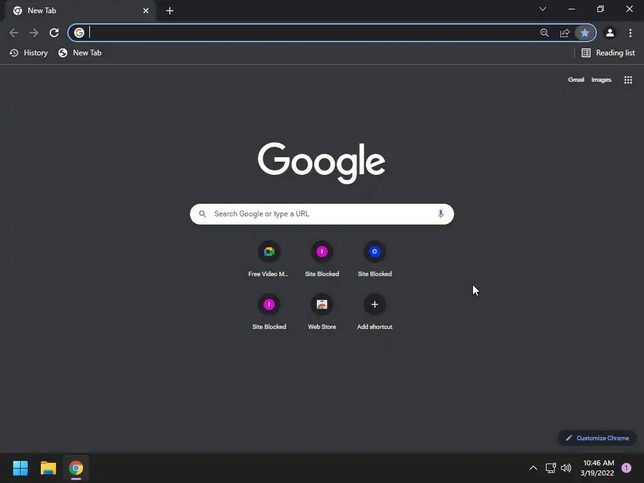Show hidden system tray icons

[533, 468]
